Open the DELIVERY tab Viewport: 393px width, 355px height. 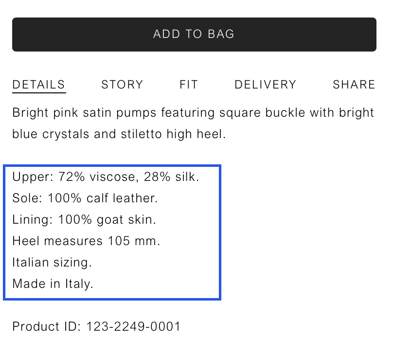[x=266, y=85]
